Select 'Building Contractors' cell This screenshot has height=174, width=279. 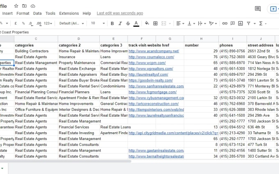pyautogui.click(x=36, y=51)
